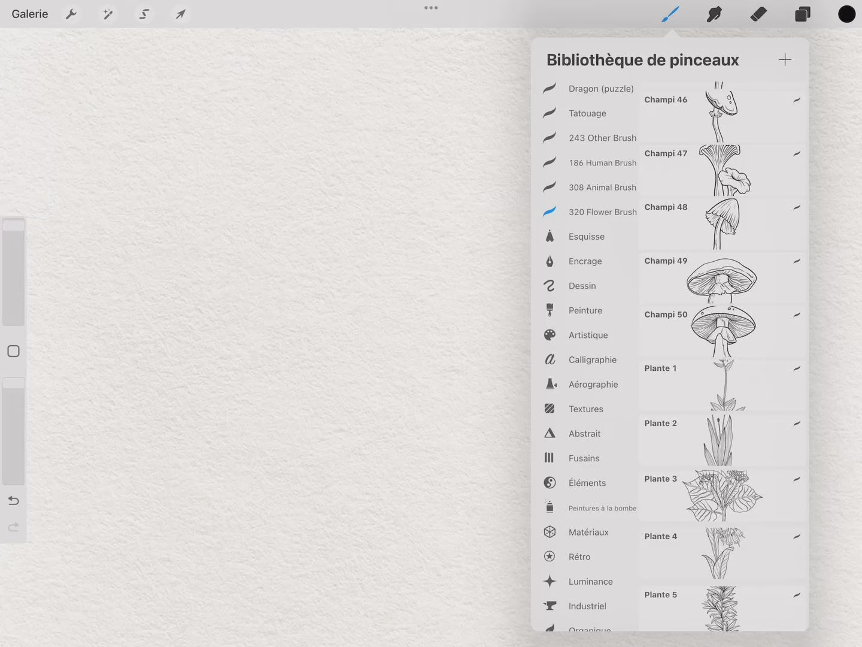Toggle the square Modify button in sidebar
Image resolution: width=862 pixels, height=647 pixels.
click(13, 351)
